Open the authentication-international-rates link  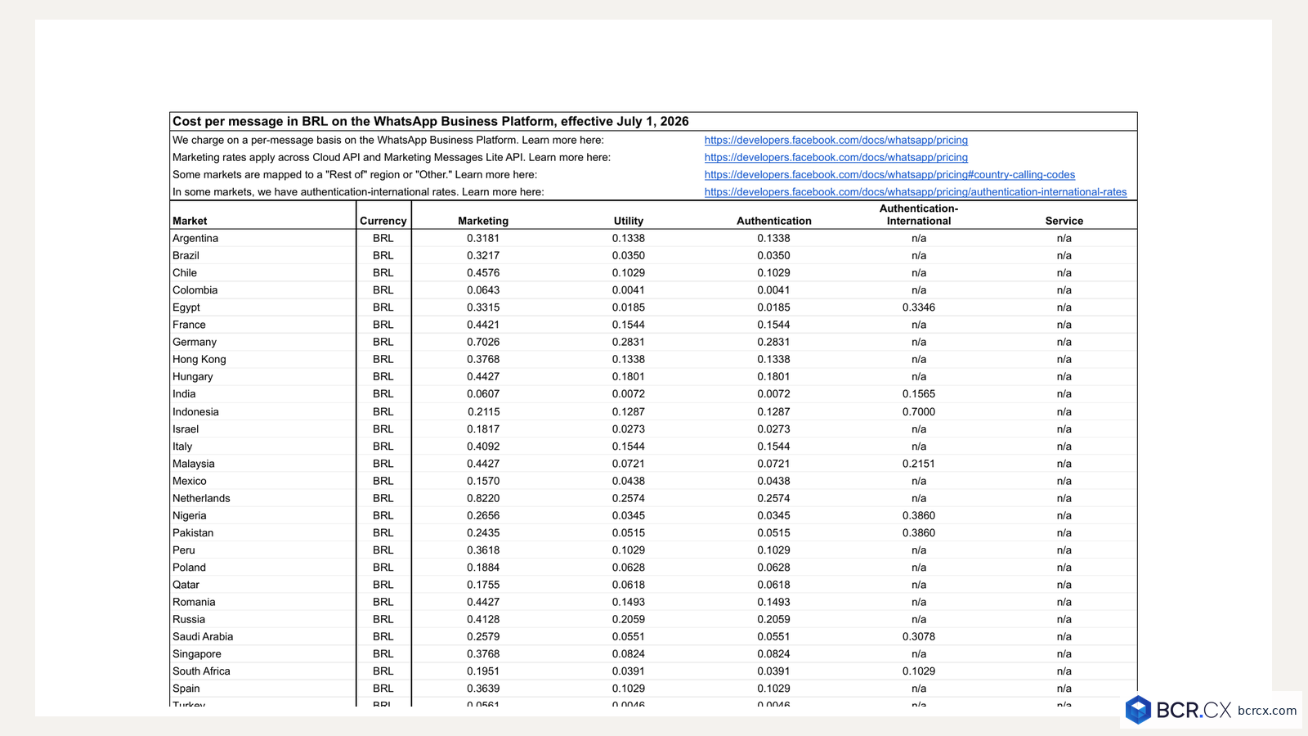916,191
